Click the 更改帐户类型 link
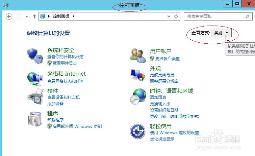 168,58
